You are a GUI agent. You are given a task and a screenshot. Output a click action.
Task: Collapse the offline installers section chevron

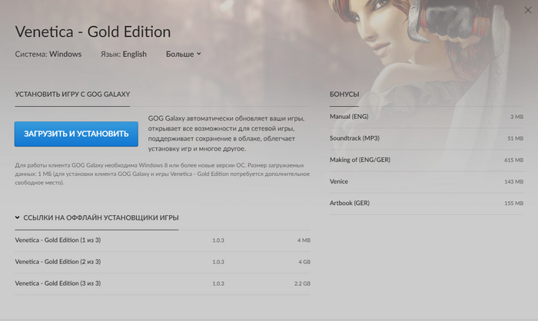(x=18, y=218)
